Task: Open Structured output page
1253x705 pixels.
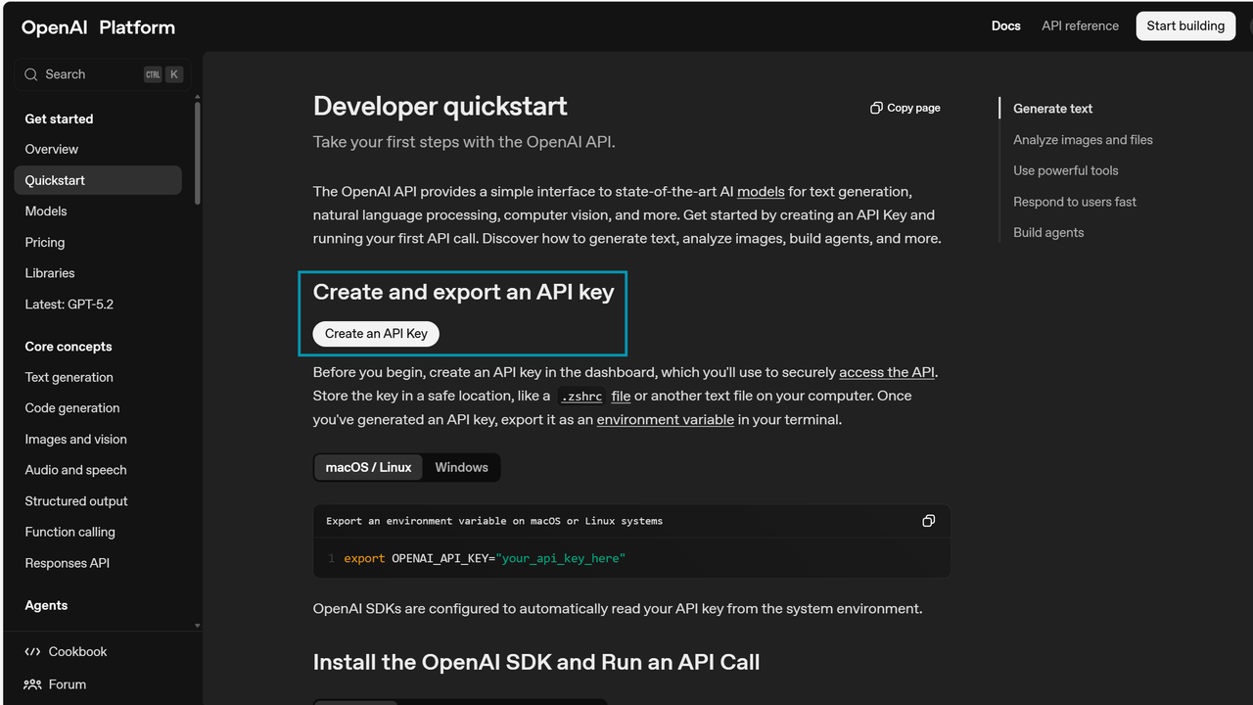Action: [76, 501]
